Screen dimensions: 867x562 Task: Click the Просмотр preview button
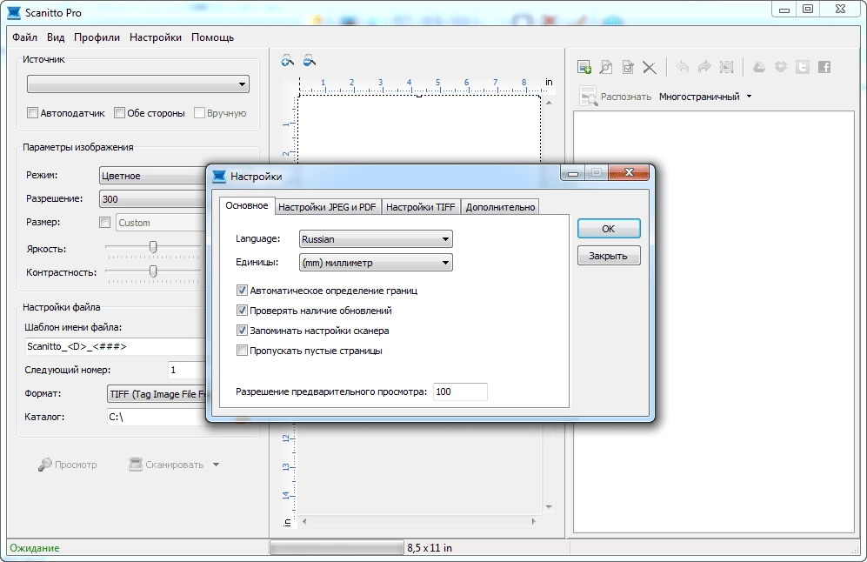point(68,465)
